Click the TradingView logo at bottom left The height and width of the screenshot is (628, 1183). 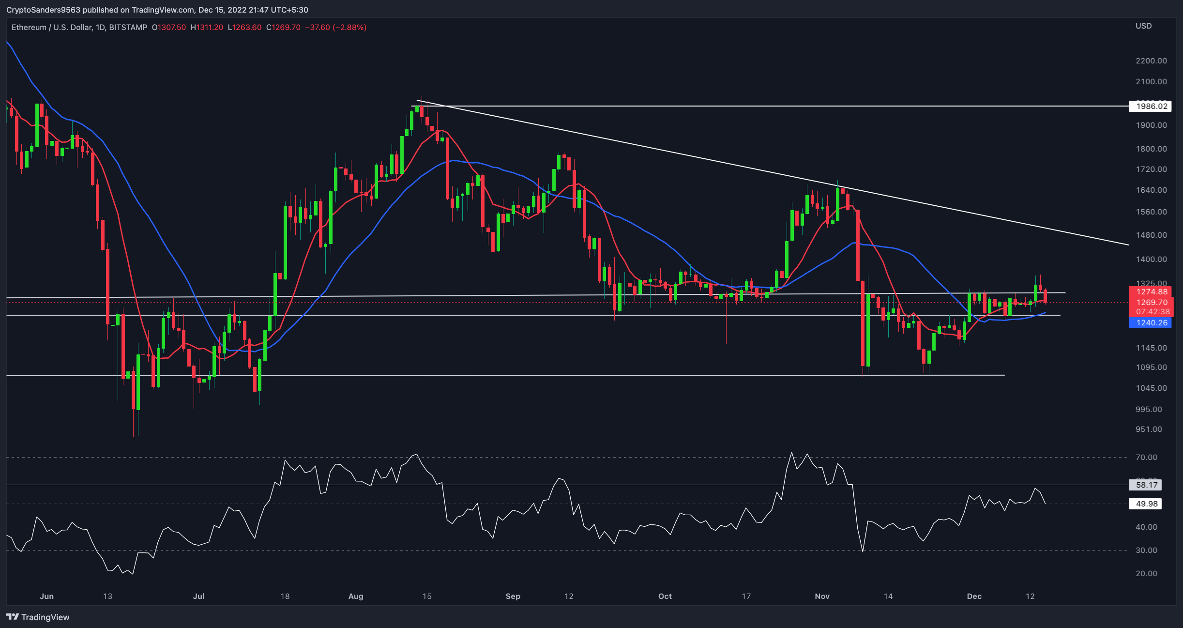pyautogui.click(x=38, y=617)
